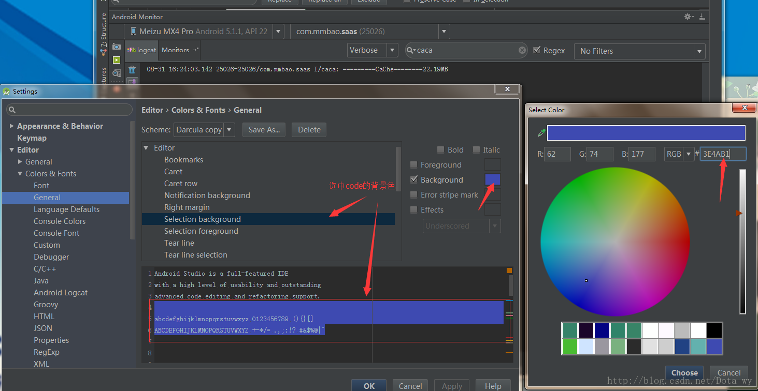Pick the black swatch in the palette
The height and width of the screenshot is (391, 758).
tap(714, 330)
